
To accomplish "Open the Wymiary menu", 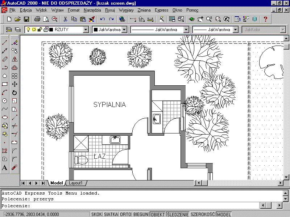I will coord(126,10).
